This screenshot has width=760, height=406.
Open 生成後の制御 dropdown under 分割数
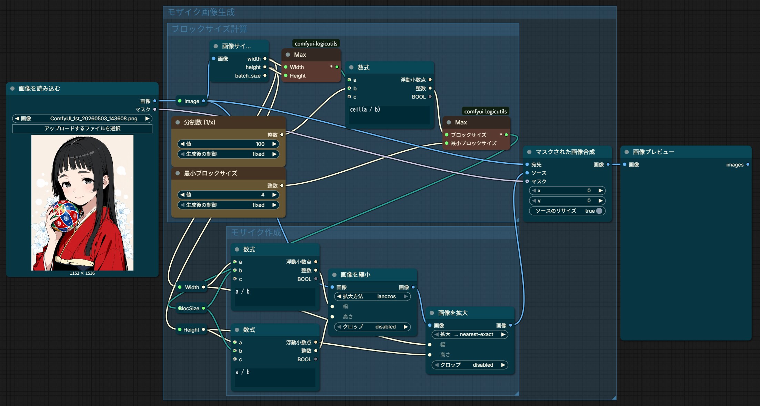[228, 154]
